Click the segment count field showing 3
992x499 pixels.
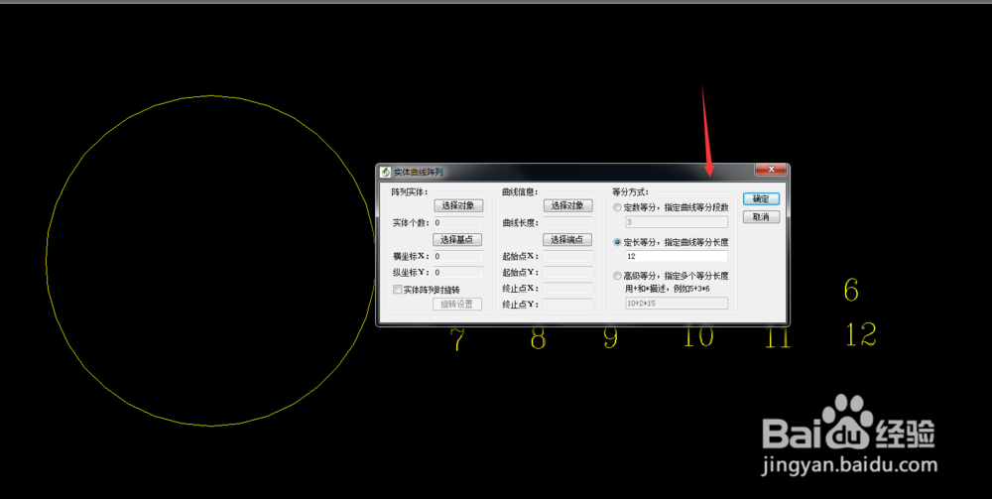coord(677,222)
